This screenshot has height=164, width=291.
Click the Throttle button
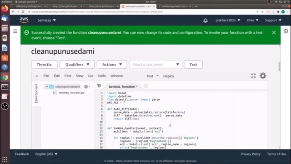point(44,65)
